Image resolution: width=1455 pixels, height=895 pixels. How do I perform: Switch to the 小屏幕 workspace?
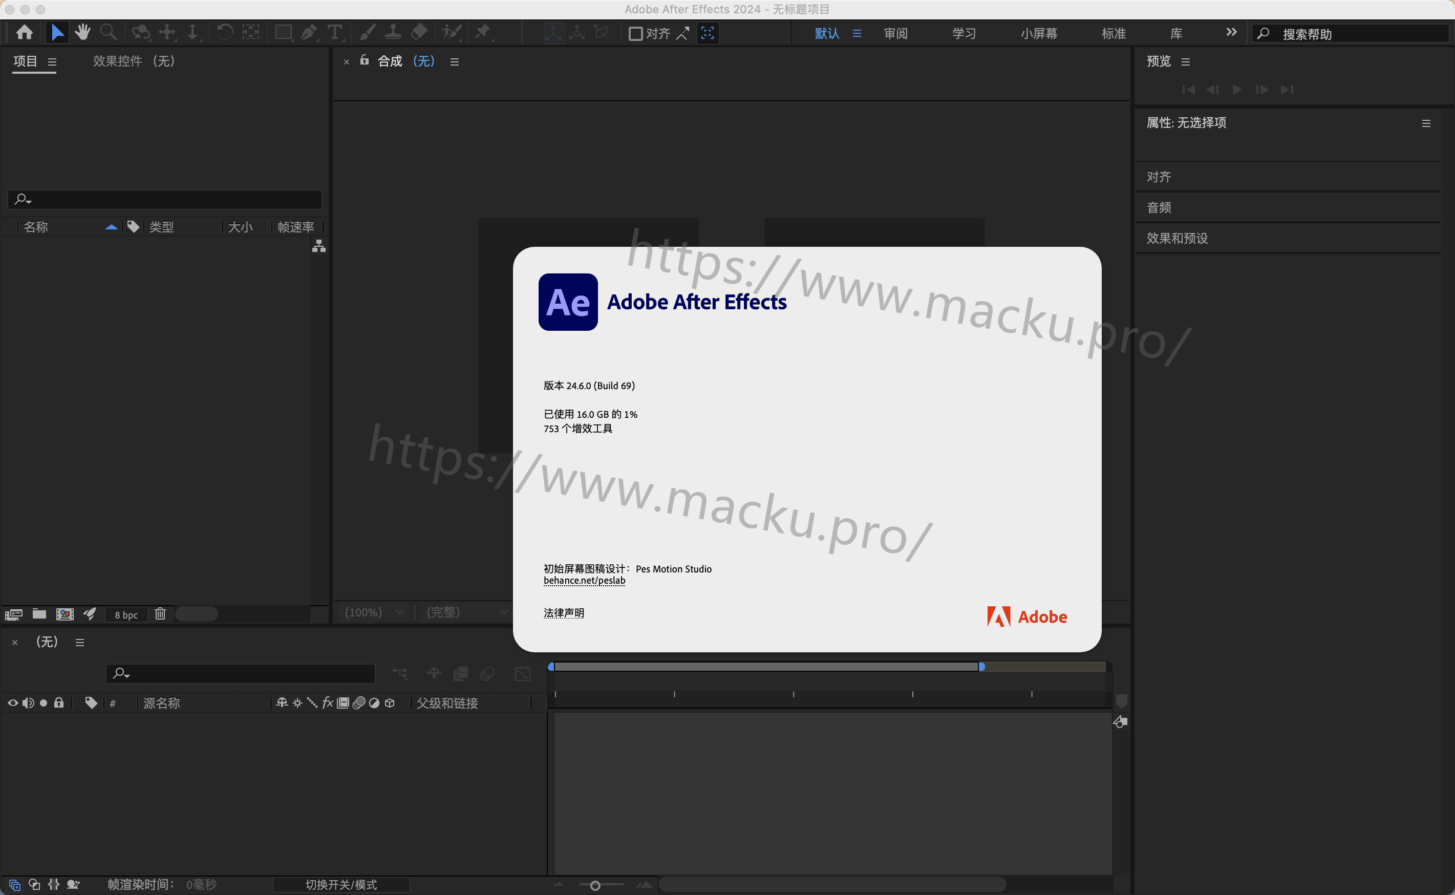1039,34
